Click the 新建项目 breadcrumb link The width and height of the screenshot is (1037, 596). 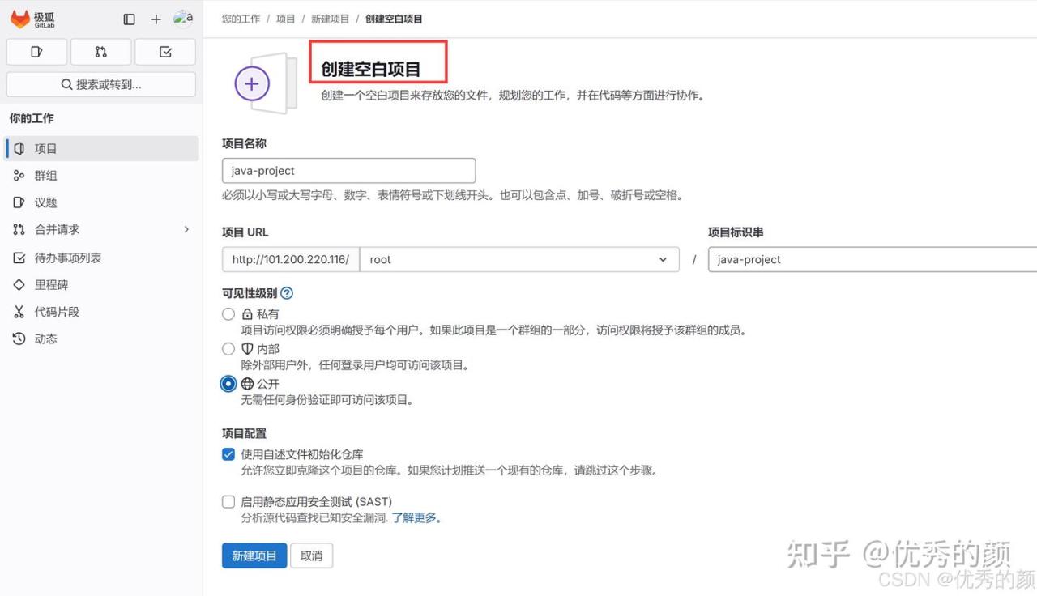pyautogui.click(x=330, y=19)
